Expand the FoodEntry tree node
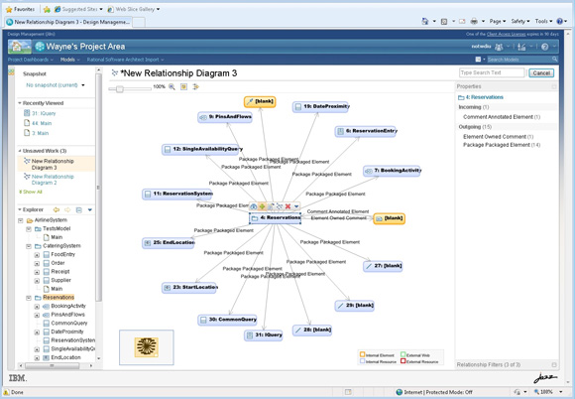The image size is (575, 399). click(37, 254)
